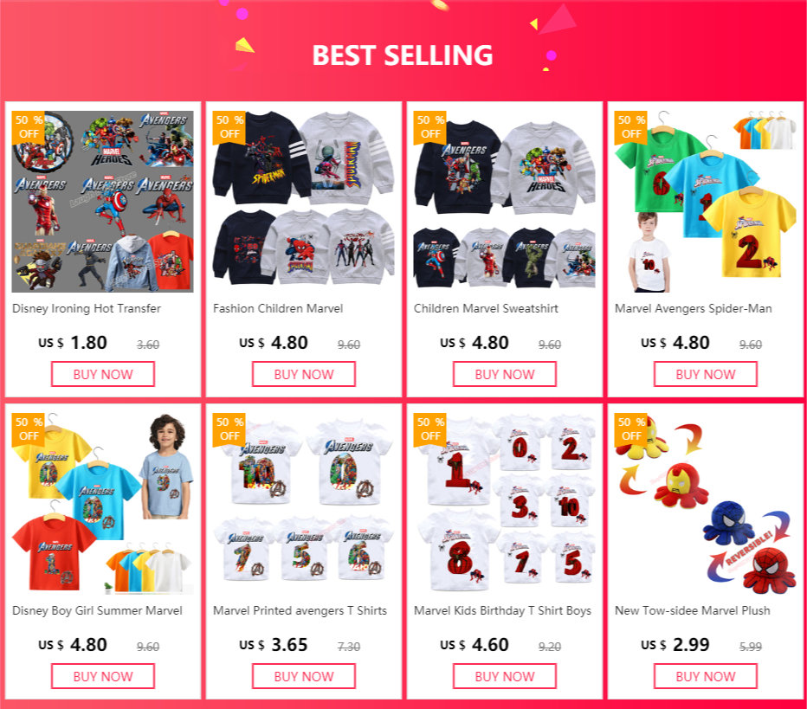Open the Avengers iron-on patches product image

click(x=103, y=201)
